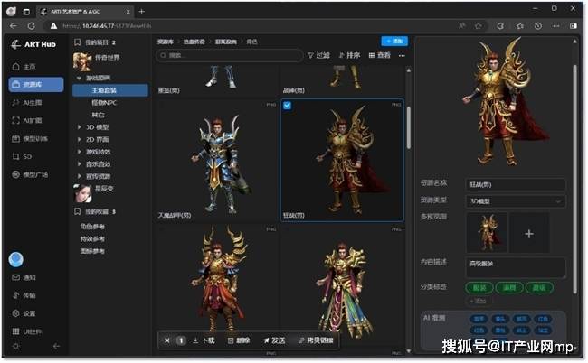588x363 pixels.
Task: Focus the asset search field
Action: coord(229,55)
